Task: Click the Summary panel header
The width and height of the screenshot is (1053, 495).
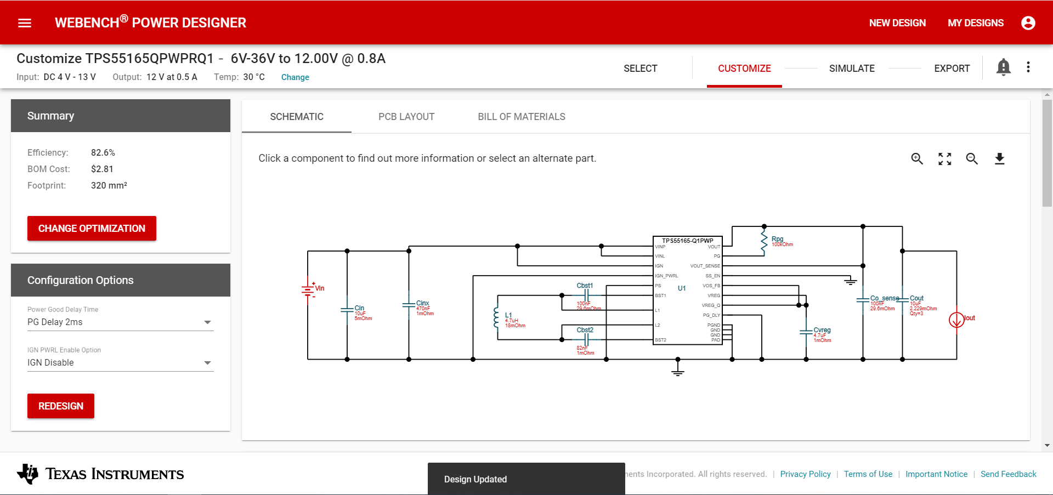Action: [x=121, y=116]
